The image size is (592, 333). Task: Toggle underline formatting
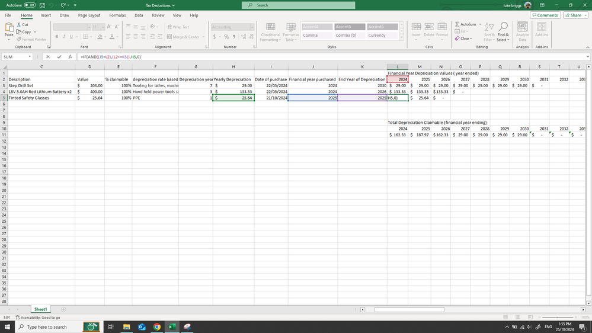point(71,37)
